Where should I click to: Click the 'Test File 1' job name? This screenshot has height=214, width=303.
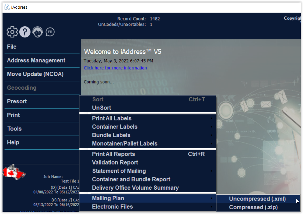70,181
